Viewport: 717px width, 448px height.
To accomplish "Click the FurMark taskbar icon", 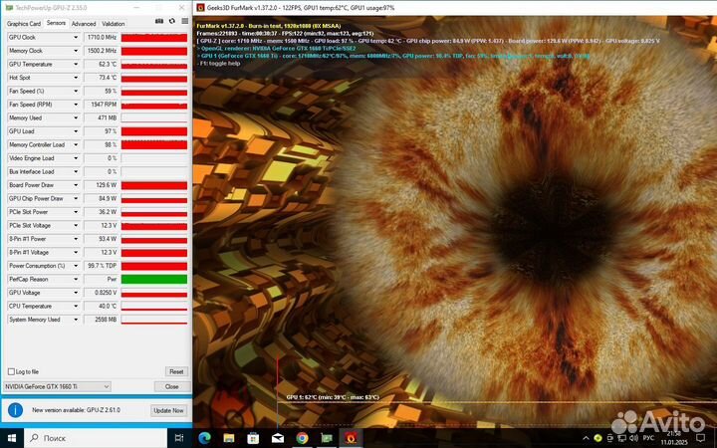I will click(350, 438).
